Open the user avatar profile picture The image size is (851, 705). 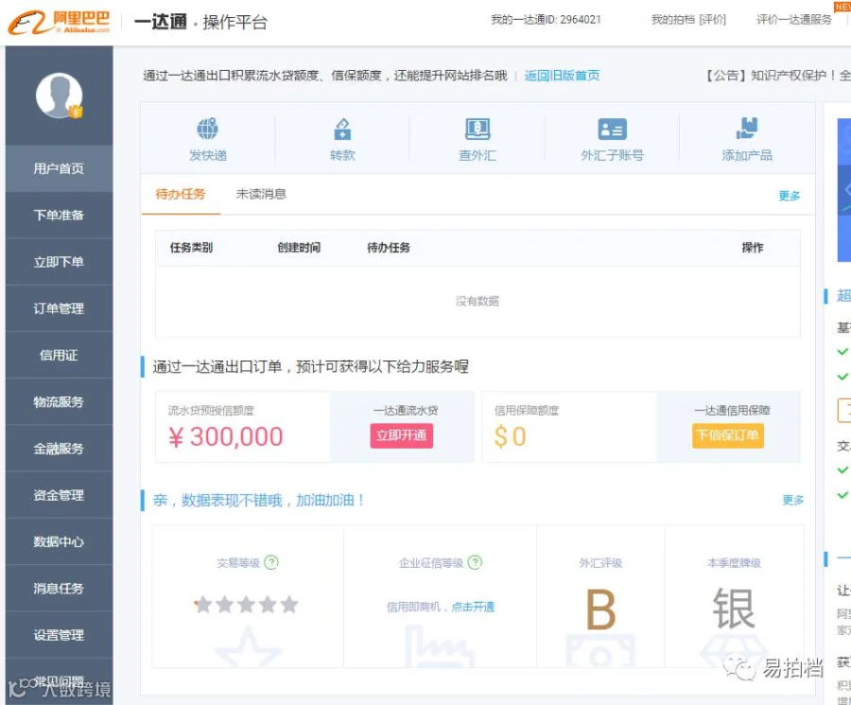coord(60,96)
